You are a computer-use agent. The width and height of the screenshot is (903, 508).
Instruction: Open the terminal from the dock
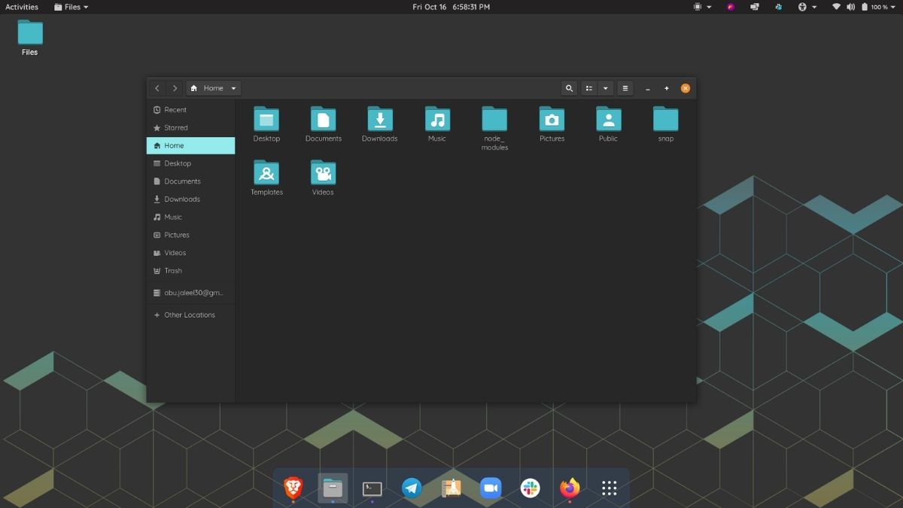[x=372, y=488]
